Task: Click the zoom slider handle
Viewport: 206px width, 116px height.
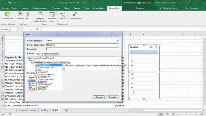Action: pos(187,114)
